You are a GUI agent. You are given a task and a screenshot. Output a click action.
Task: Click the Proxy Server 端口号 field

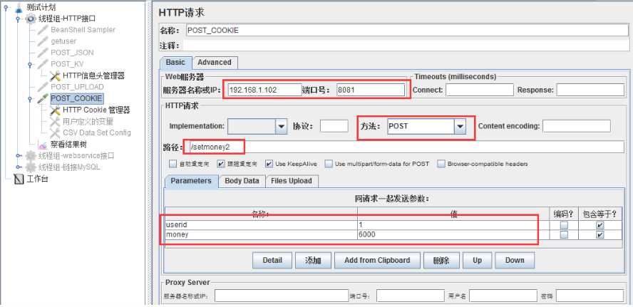pos(410,296)
